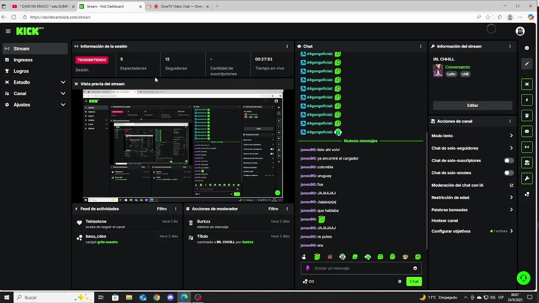Open the Windows Start menu
The width and height of the screenshot is (539, 303).
tap(6, 298)
